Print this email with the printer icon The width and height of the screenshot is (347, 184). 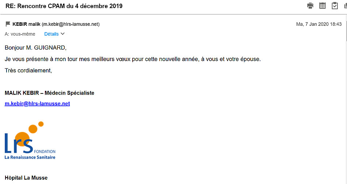click(x=310, y=6)
